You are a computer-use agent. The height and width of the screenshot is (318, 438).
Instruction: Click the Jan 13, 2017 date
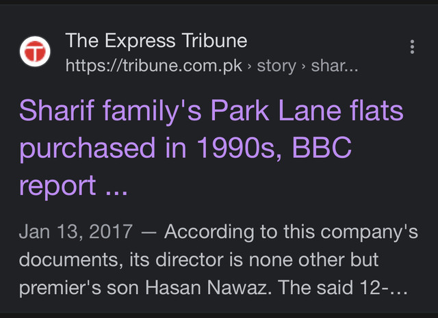point(76,231)
